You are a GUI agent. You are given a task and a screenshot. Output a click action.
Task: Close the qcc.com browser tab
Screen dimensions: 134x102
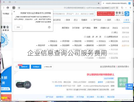103,3
